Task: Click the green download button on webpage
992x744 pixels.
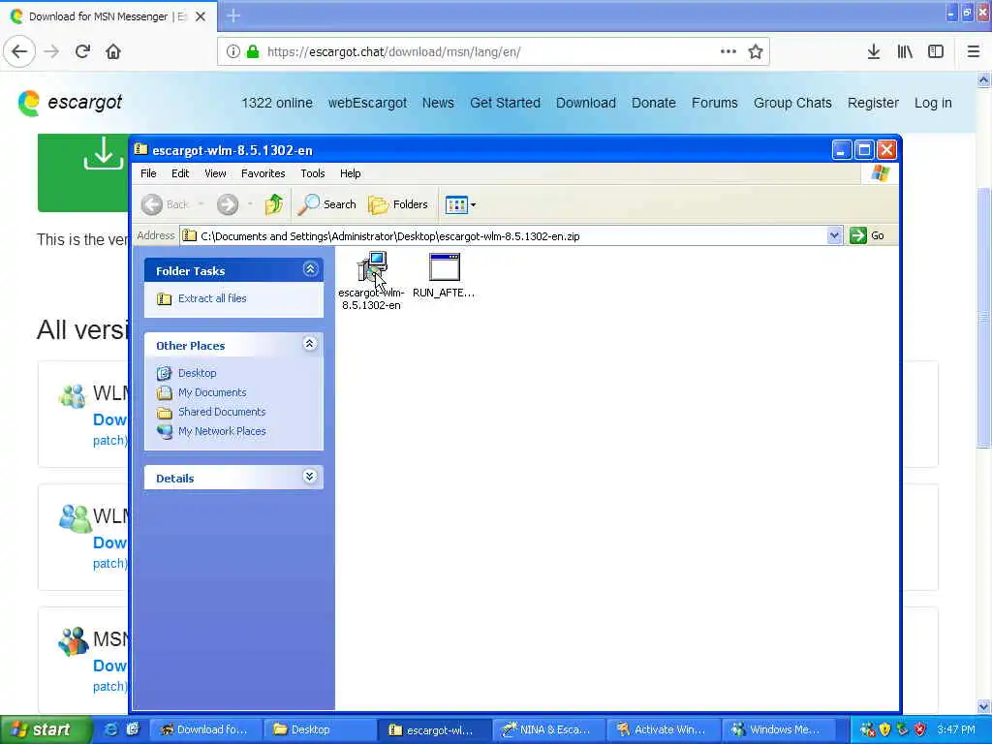Action: 83,172
